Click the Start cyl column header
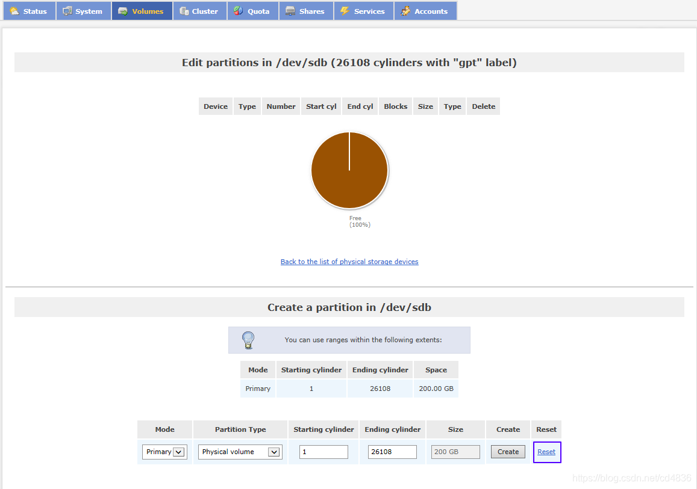697x489 pixels. pos(321,106)
